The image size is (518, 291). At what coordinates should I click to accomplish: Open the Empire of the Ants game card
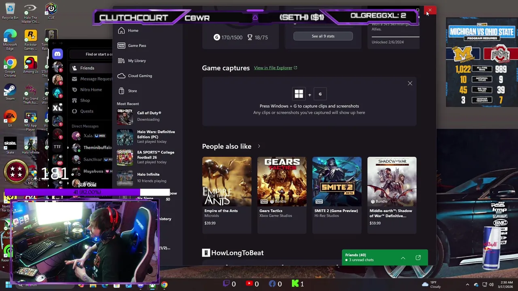227,195
